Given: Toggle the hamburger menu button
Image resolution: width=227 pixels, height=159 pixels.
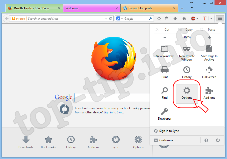Looking at the screenshot, I should (x=220, y=18).
